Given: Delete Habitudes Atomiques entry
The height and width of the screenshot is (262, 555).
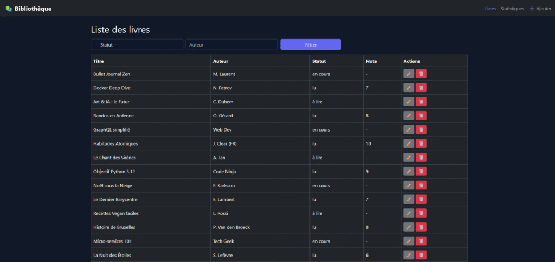Looking at the screenshot, I should pos(421,143).
